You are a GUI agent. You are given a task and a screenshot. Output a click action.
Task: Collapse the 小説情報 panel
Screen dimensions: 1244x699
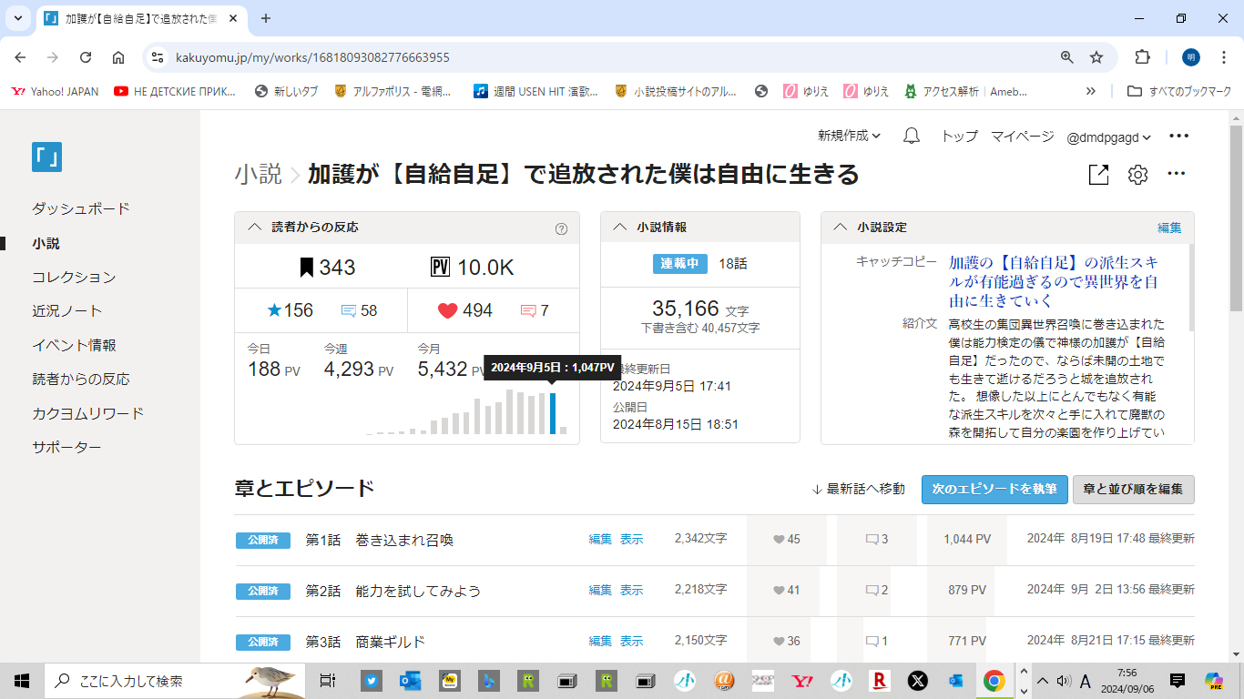[x=620, y=228]
